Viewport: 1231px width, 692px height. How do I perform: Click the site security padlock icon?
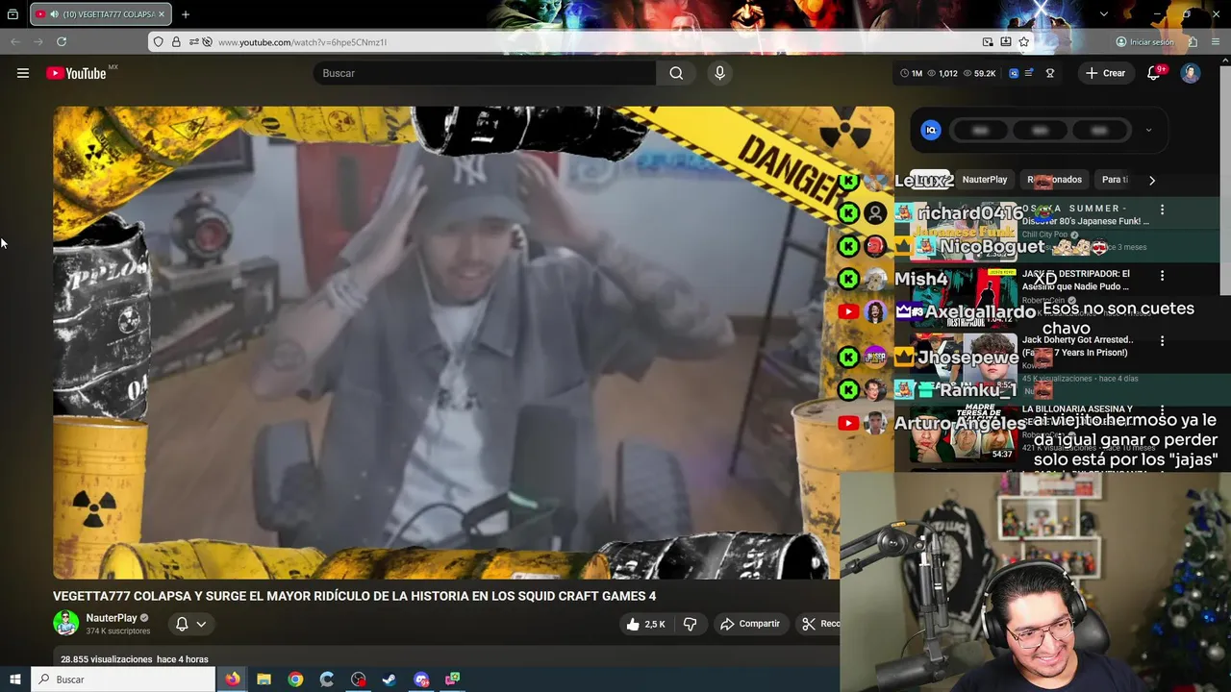coord(176,41)
